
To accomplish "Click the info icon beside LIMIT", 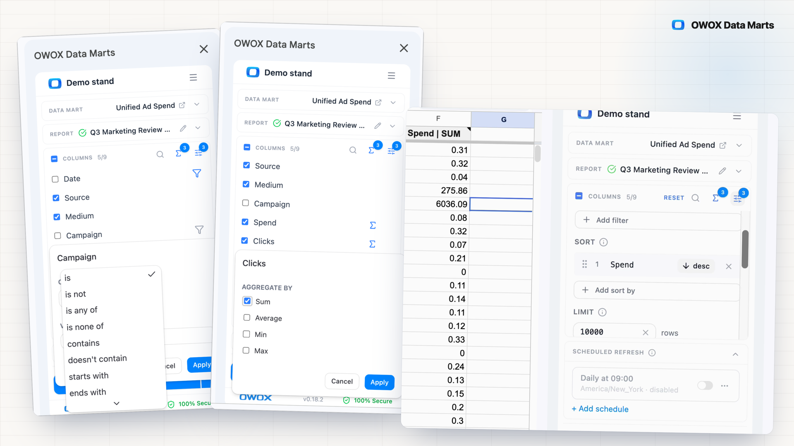I will click(602, 312).
